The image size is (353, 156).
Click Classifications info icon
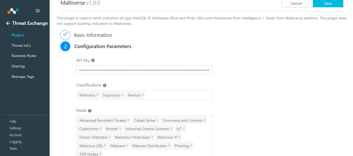105,85
